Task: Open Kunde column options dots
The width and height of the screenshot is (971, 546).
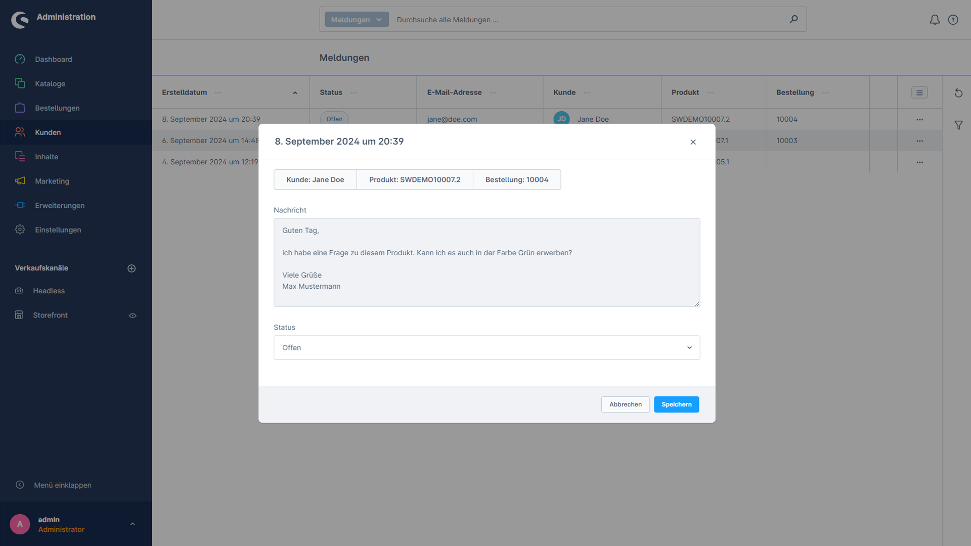Action: click(587, 93)
